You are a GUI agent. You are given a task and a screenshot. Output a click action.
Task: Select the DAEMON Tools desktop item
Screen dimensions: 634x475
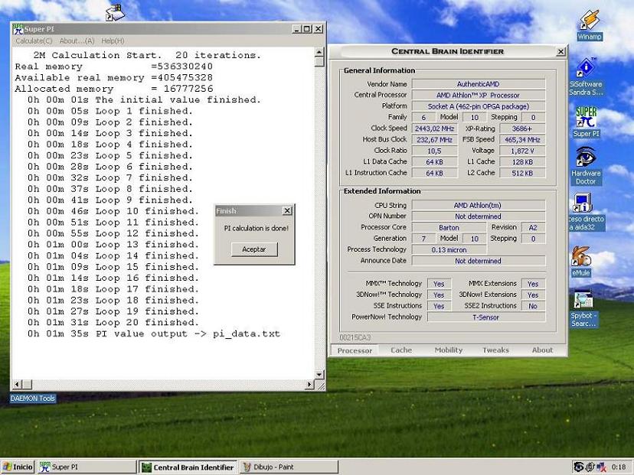pos(33,399)
